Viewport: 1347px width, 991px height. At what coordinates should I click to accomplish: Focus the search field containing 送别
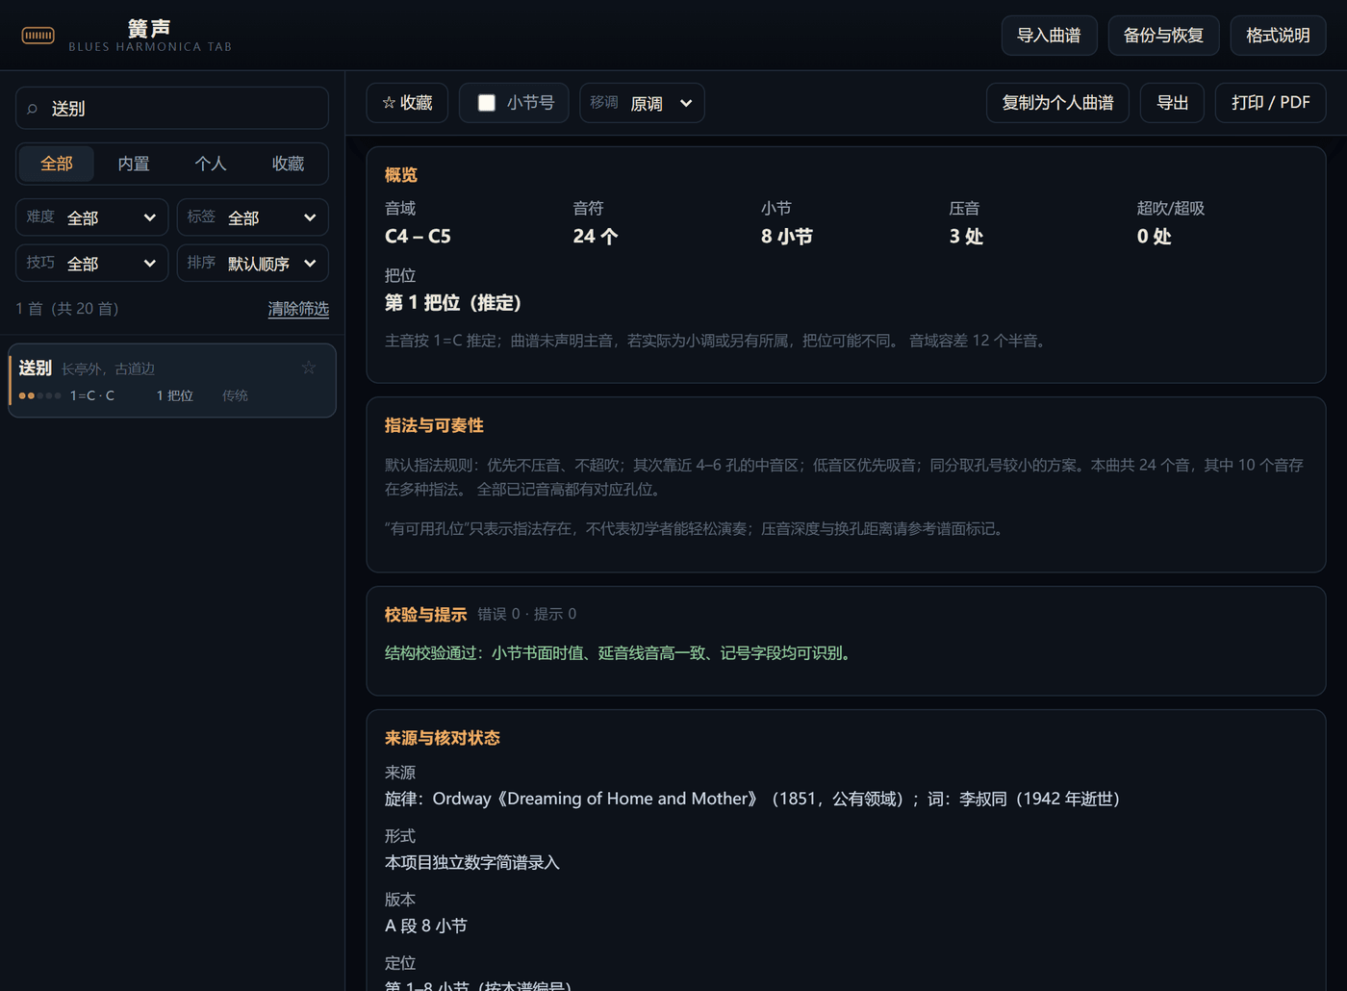(x=172, y=109)
